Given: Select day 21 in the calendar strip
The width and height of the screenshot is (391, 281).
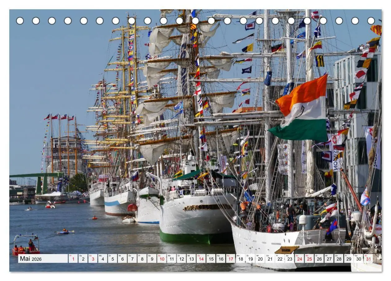Looking at the screenshot, I should (x=270, y=259).
